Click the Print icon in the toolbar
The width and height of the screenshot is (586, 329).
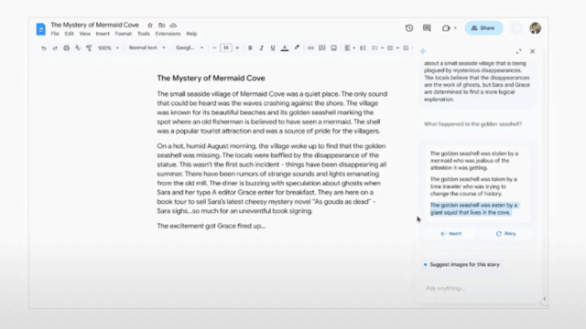click(x=66, y=48)
